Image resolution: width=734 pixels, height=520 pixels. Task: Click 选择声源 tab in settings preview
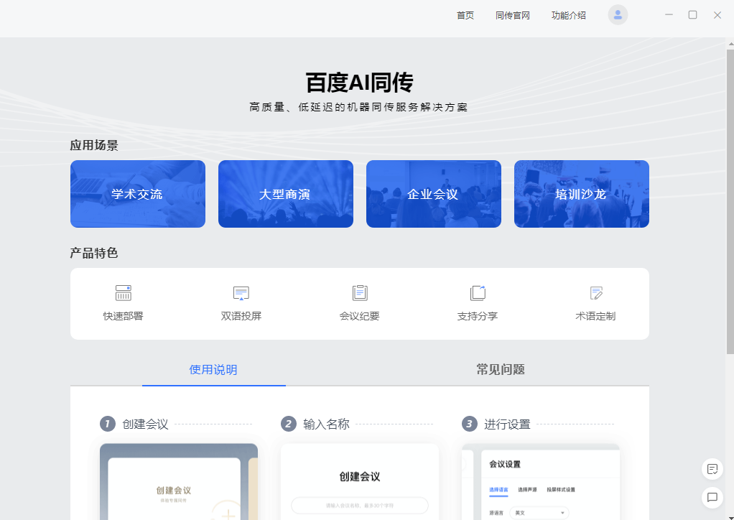point(528,490)
